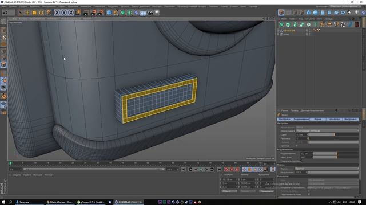Open the Shape type dropdown in Shaping section
366x205 pixels.
click(327, 169)
